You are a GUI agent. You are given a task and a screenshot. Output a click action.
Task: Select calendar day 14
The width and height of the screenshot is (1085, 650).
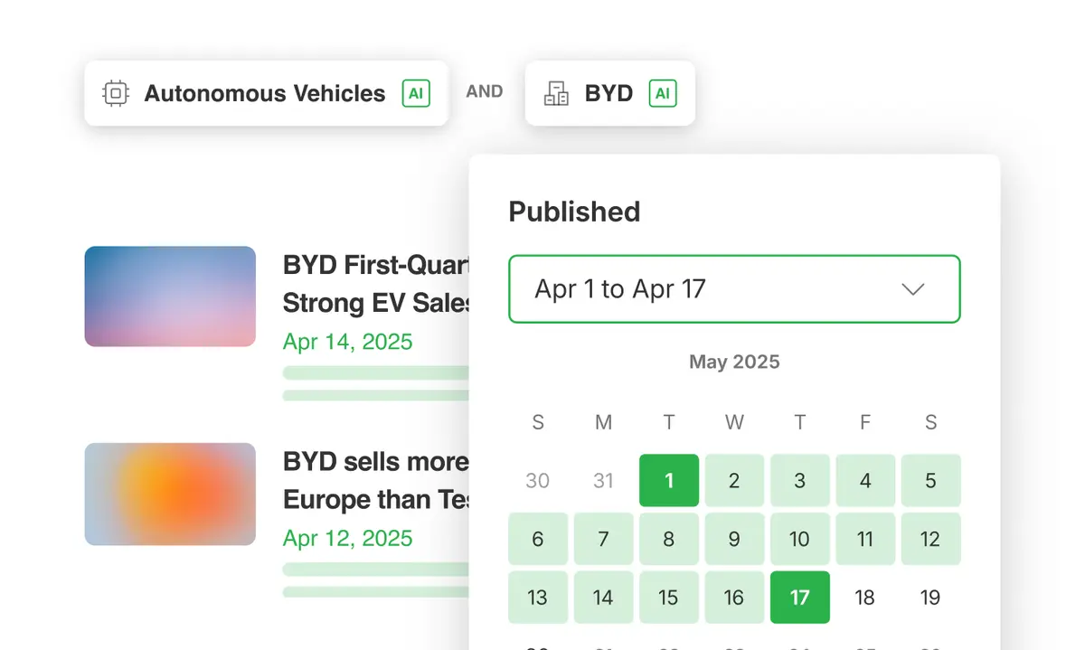[603, 598]
